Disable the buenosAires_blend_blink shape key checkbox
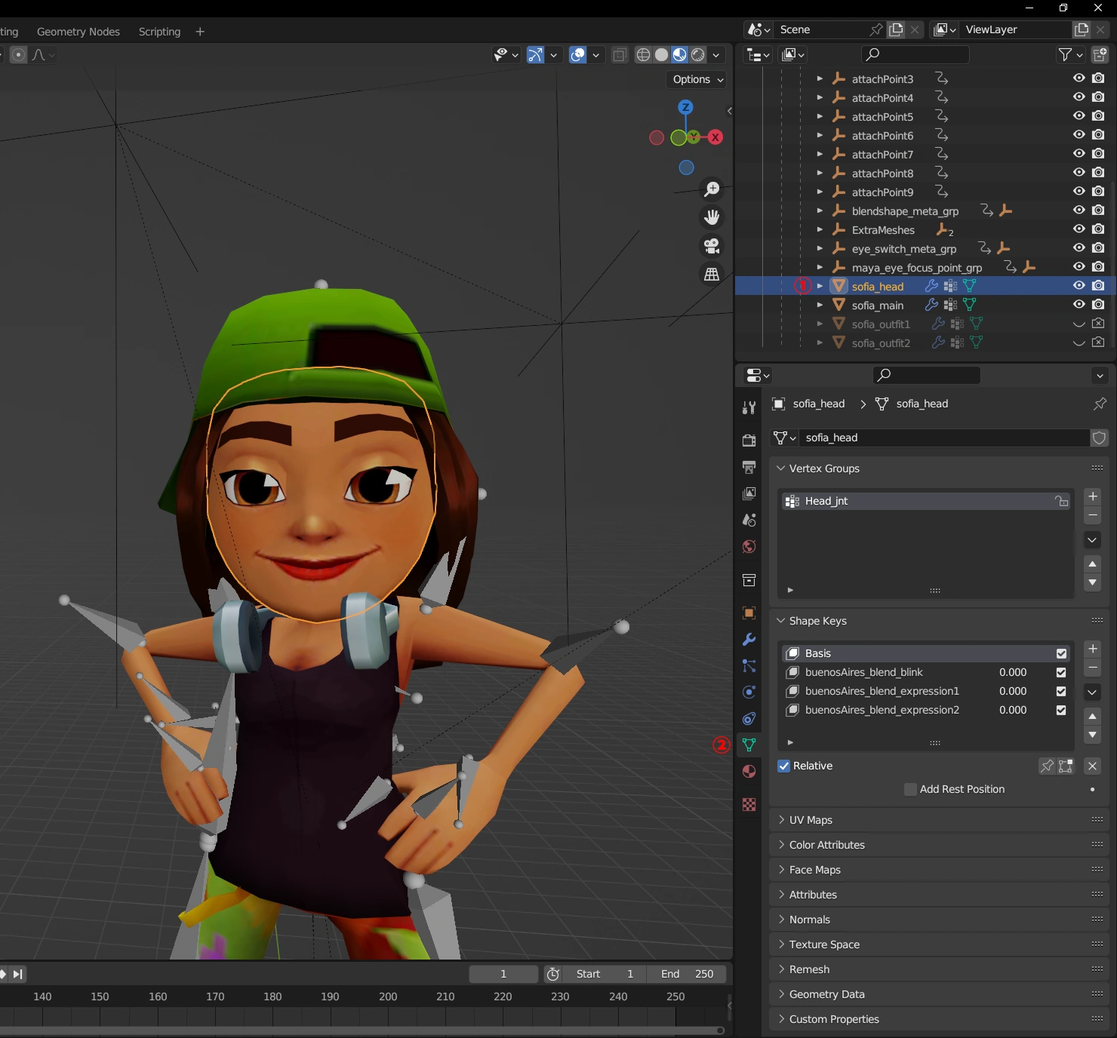The width and height of the screenshot is (1117, 1038). [x=1061, y=672]
